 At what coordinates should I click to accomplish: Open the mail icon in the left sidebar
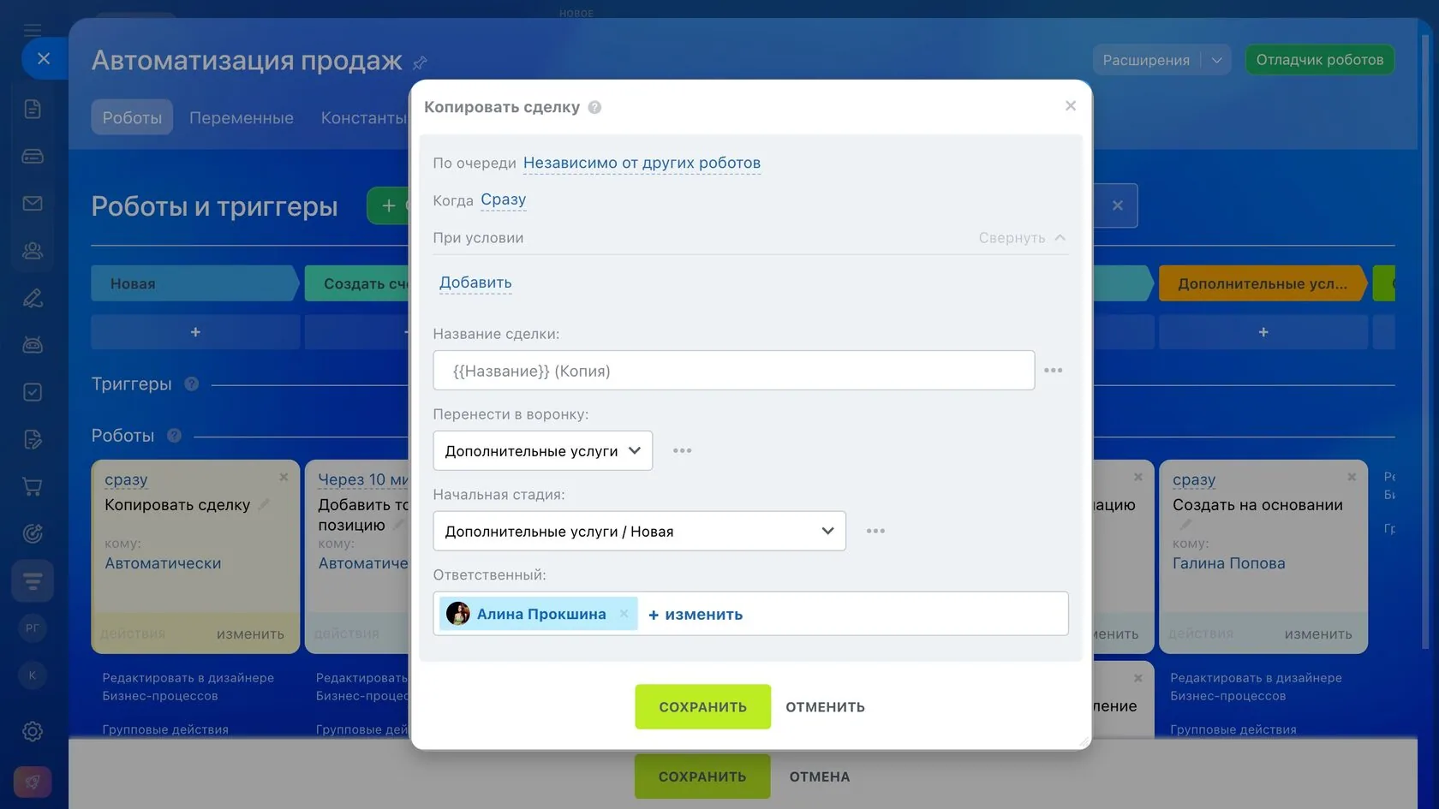click(x=33, y=203)
